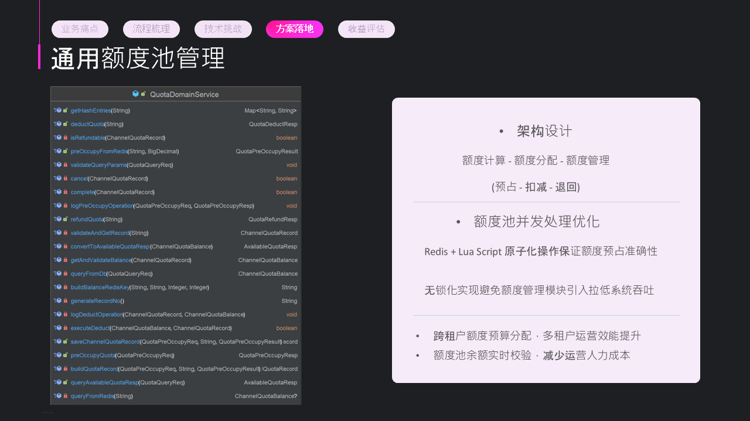Select the preOccupyFromRedis method name
The width and height of the screenshot is (750, 421).
click(99, 151)
